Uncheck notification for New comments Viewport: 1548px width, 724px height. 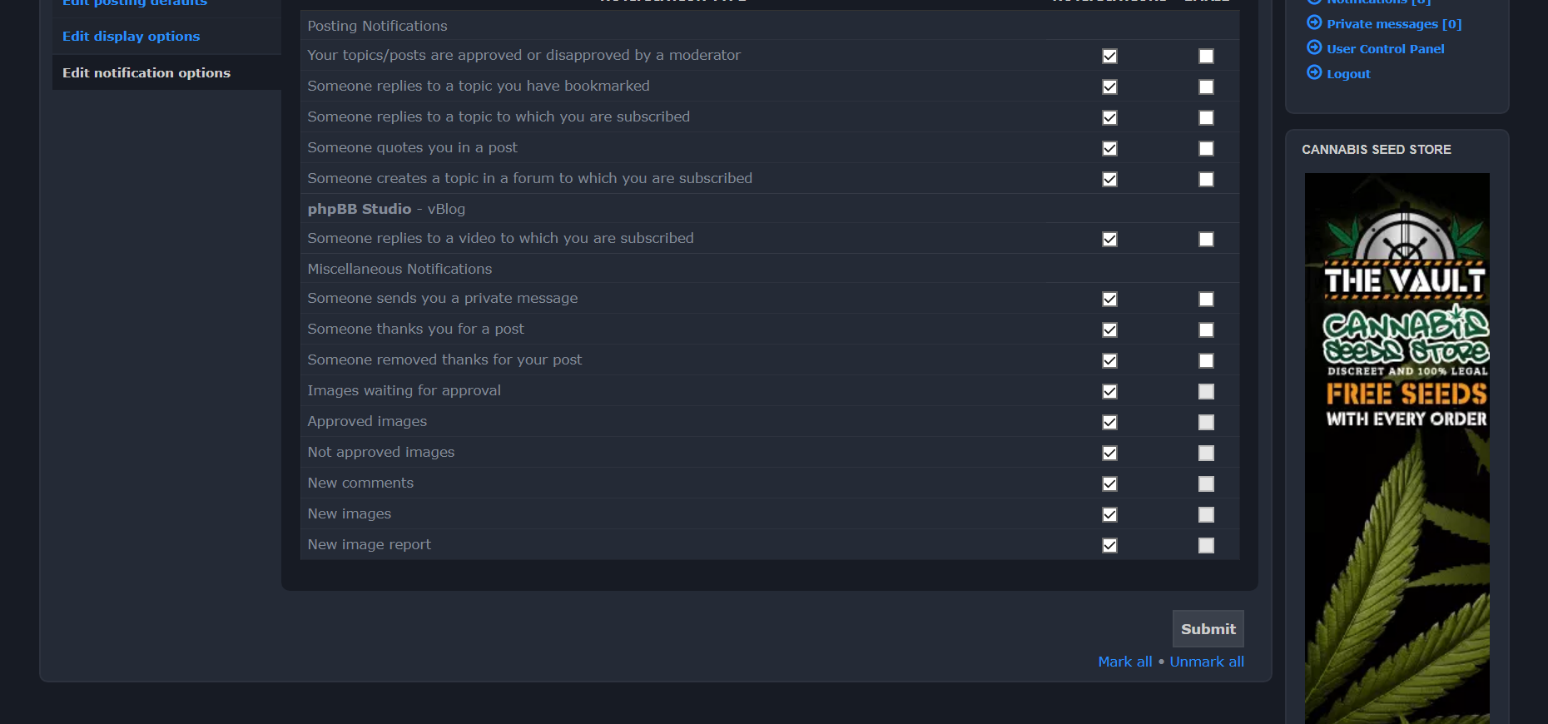(1109, 483)
